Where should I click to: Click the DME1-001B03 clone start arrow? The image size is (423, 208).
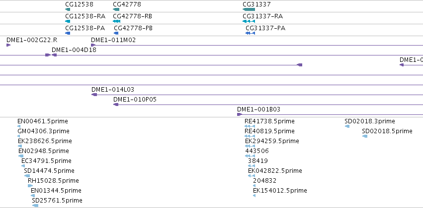[x=240, y=114]
